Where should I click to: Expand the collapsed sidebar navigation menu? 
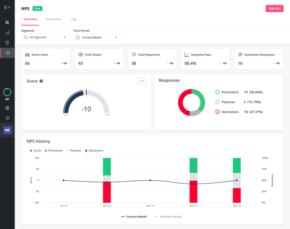tap(7, 7)
